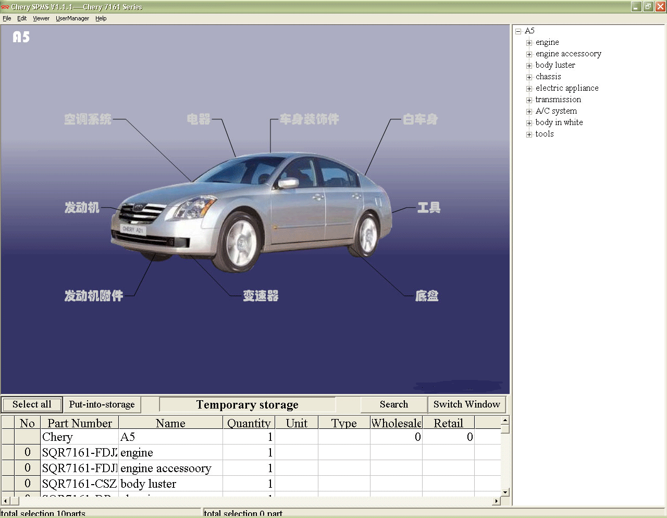Open the UserManager menu
The height and width of the screenshot is (518, 667).
[x=72, y=18]
